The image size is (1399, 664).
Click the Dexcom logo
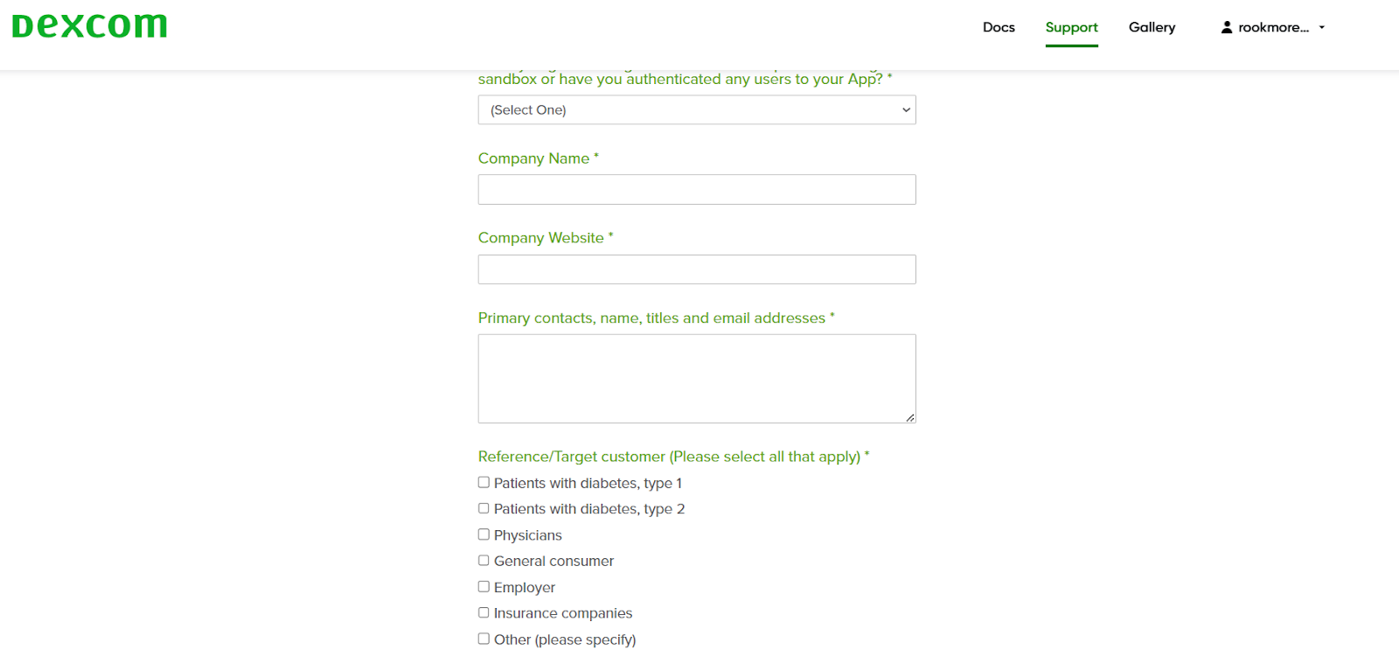(89, 26)
